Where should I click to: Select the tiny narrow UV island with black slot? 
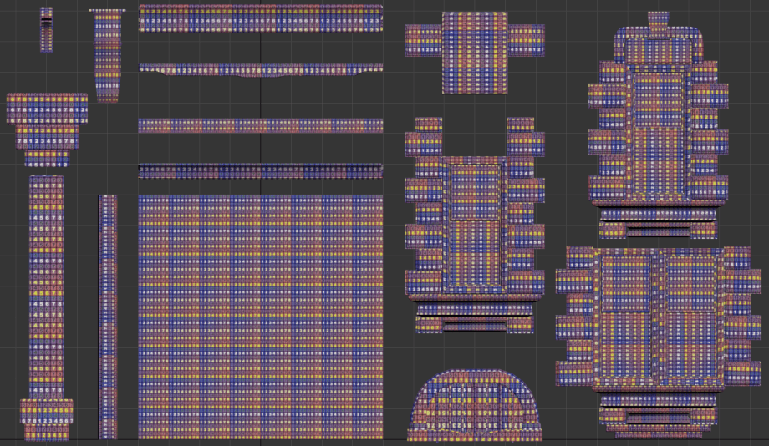(x=47, y=30)
